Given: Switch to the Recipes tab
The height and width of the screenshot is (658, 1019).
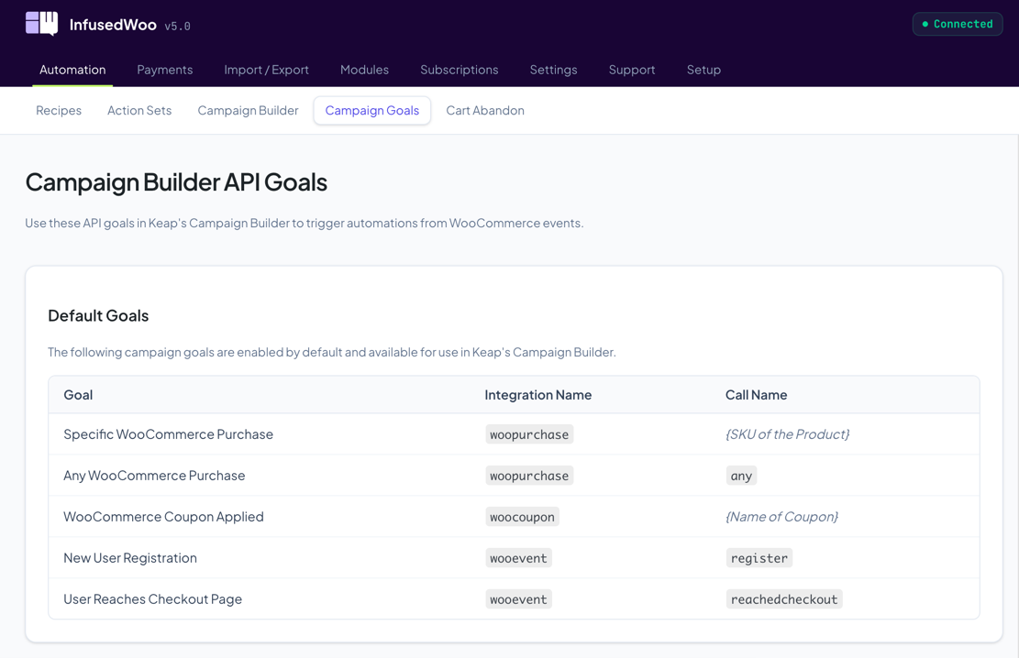Looking at the screenshot, I should pos(58,110).
